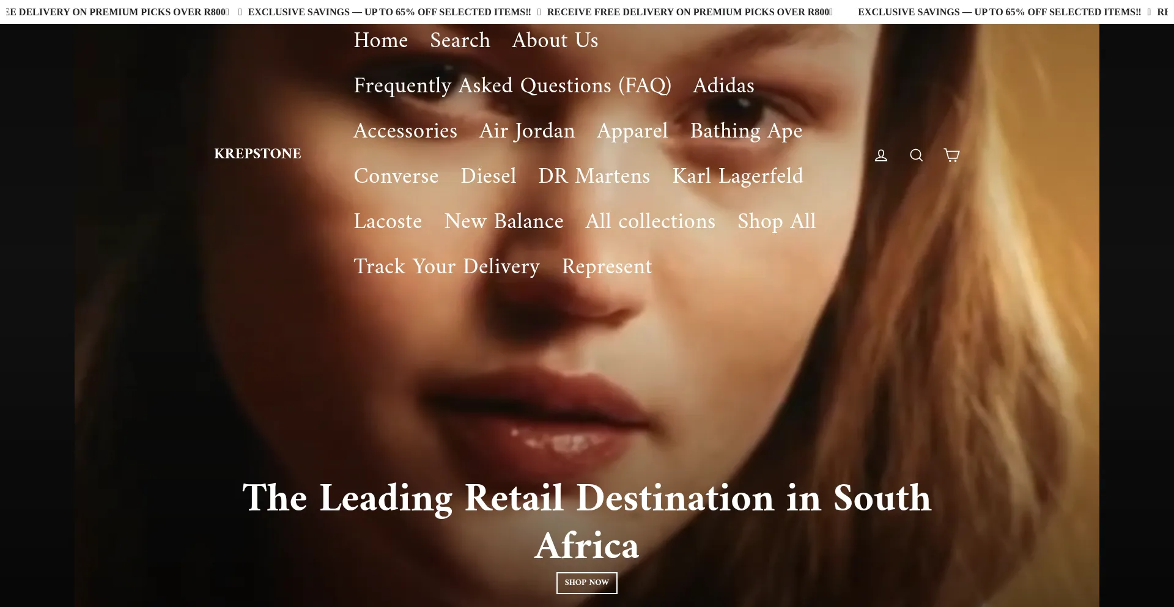Open the New Balance collection
Viewport: 1174px width, 607px height.
pyautogui.click(x=503, y=221)
